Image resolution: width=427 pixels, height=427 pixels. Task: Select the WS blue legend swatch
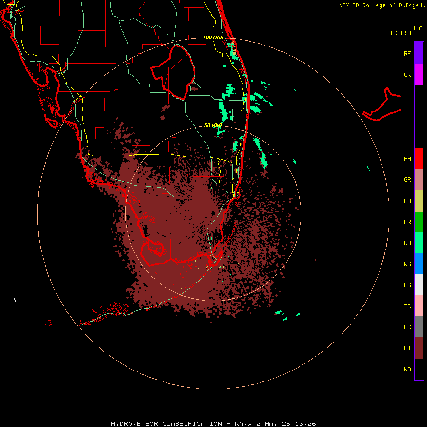coord(419,264)
